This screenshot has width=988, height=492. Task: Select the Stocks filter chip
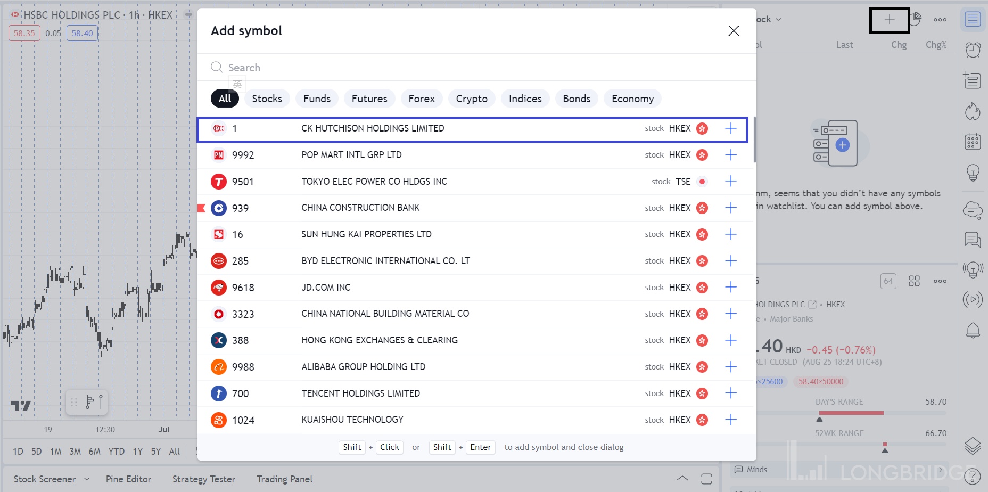(267, 99)
